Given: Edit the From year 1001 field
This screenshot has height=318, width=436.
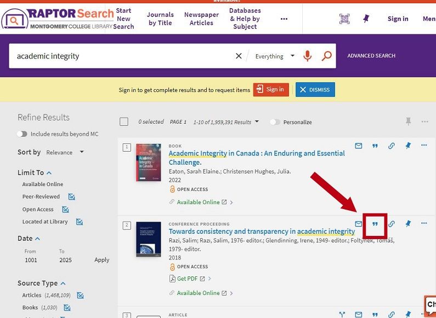Looking at the screenshot, I should (31, 261).
